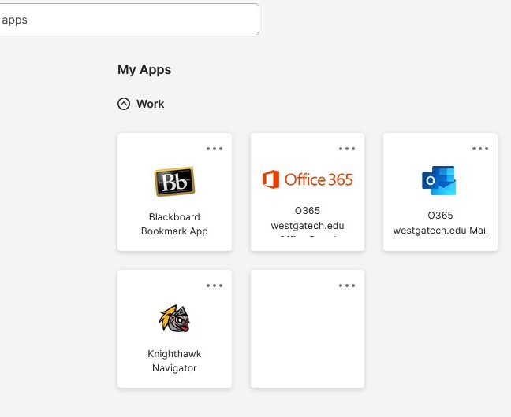Click the apps search field
The height and width of the screenshot is (417, 511).
129,20
